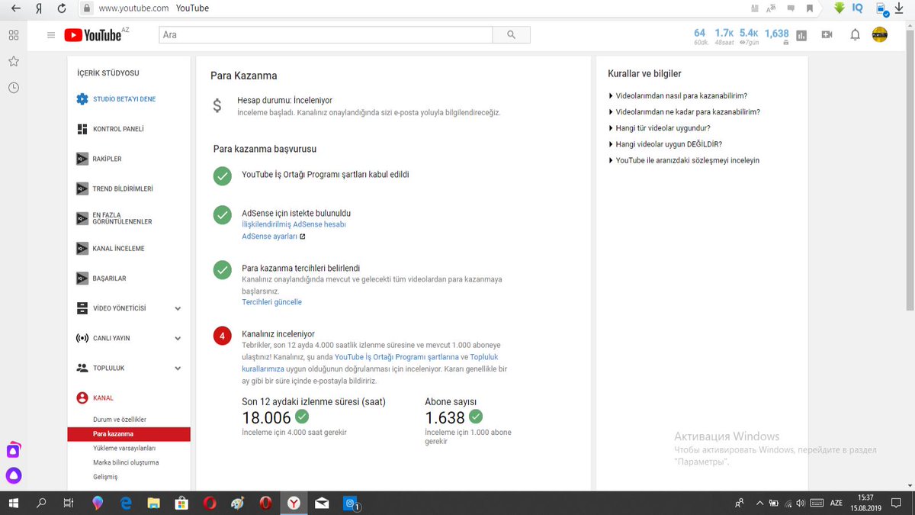
Task: Open Başarılar in the sidebar
Action: [101, 278]
